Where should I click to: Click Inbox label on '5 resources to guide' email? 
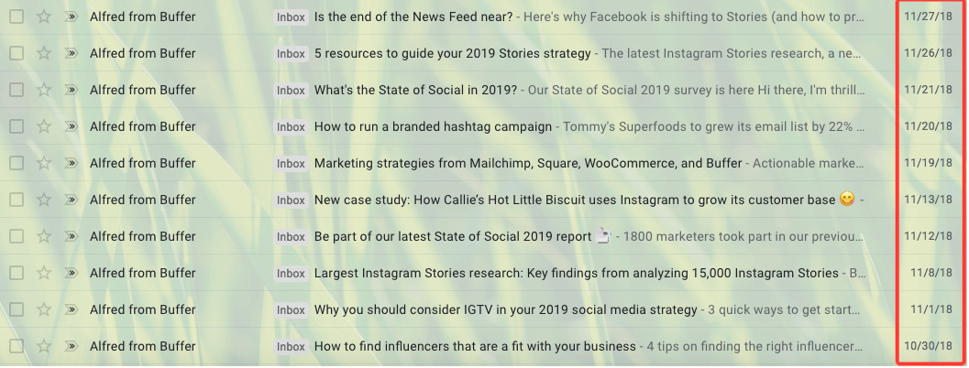291,53
